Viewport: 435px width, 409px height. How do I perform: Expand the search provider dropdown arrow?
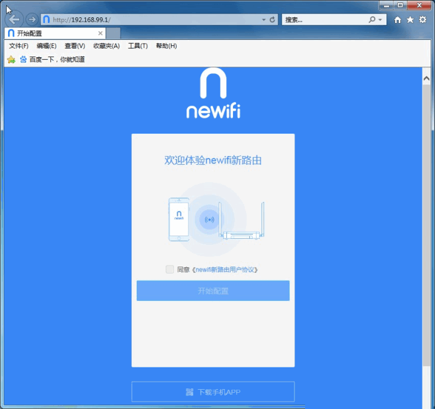pos(381,20)
